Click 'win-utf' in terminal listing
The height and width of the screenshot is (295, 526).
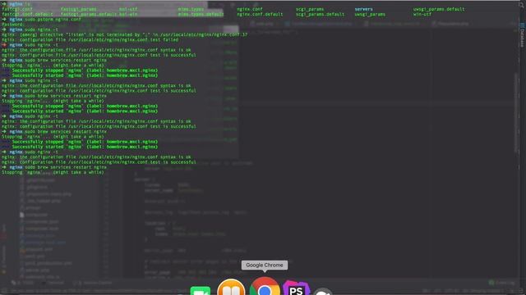click(422, 15)
